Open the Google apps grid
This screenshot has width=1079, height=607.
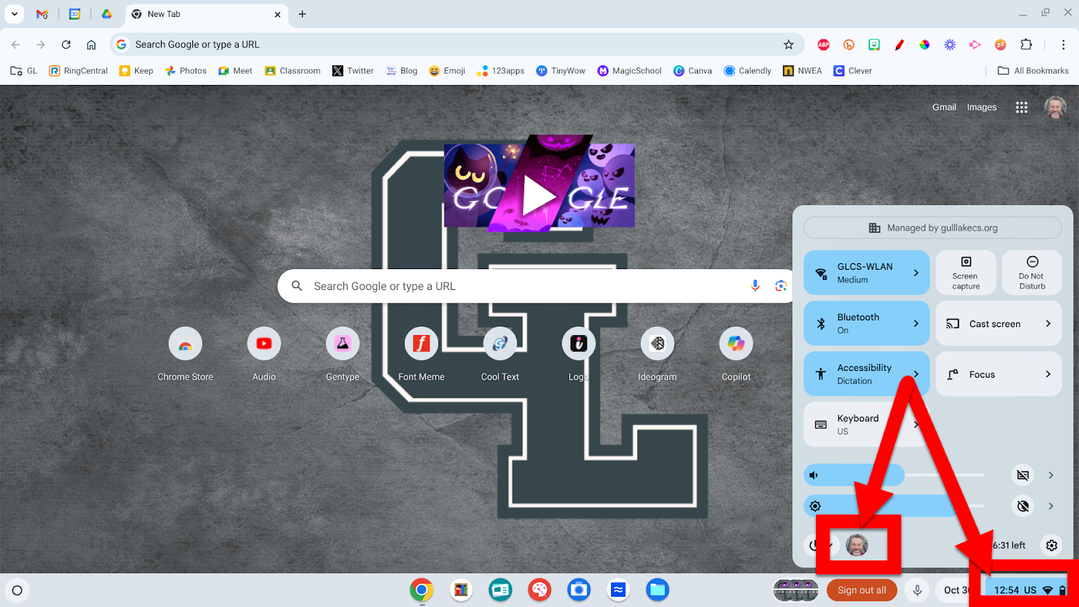[1022, 107]
